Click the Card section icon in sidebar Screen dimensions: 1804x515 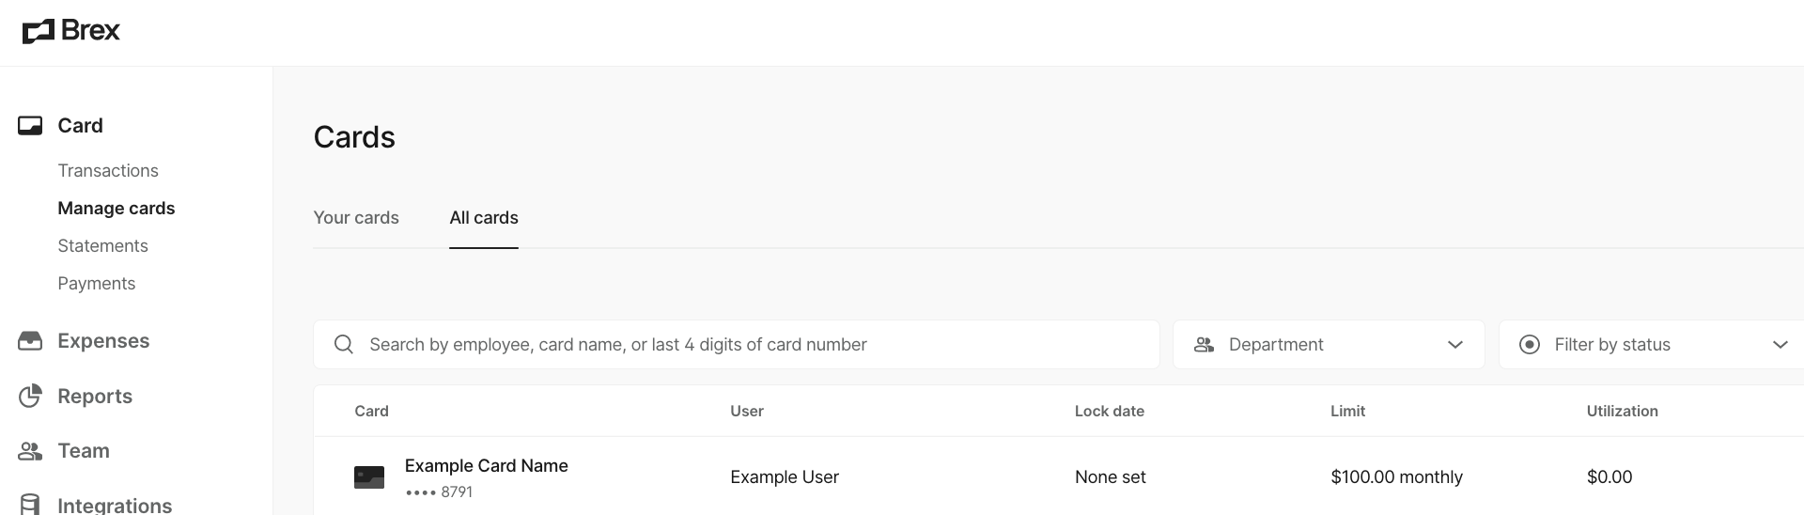[x=30, y=126]
